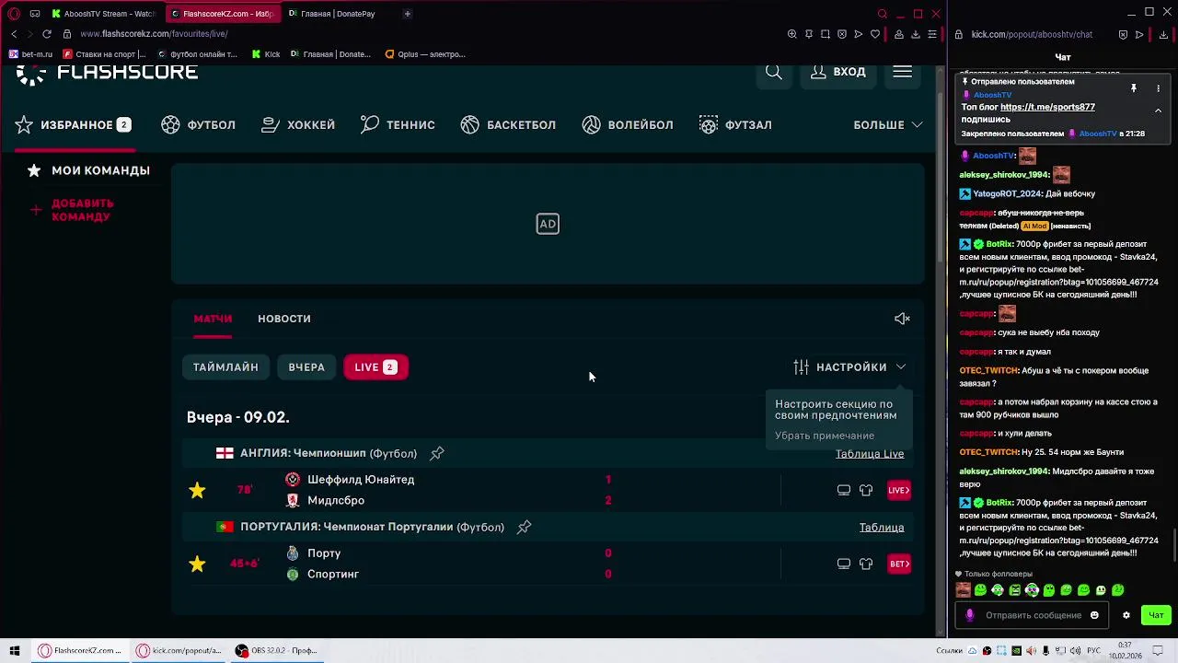Select the LIVE 2 filter
Image resolution: width=1178 pixels, height=663 pixels.
pos(375,366)
